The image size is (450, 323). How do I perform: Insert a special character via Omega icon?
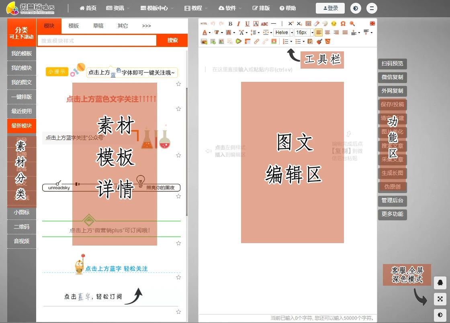(x=343, y=24)
